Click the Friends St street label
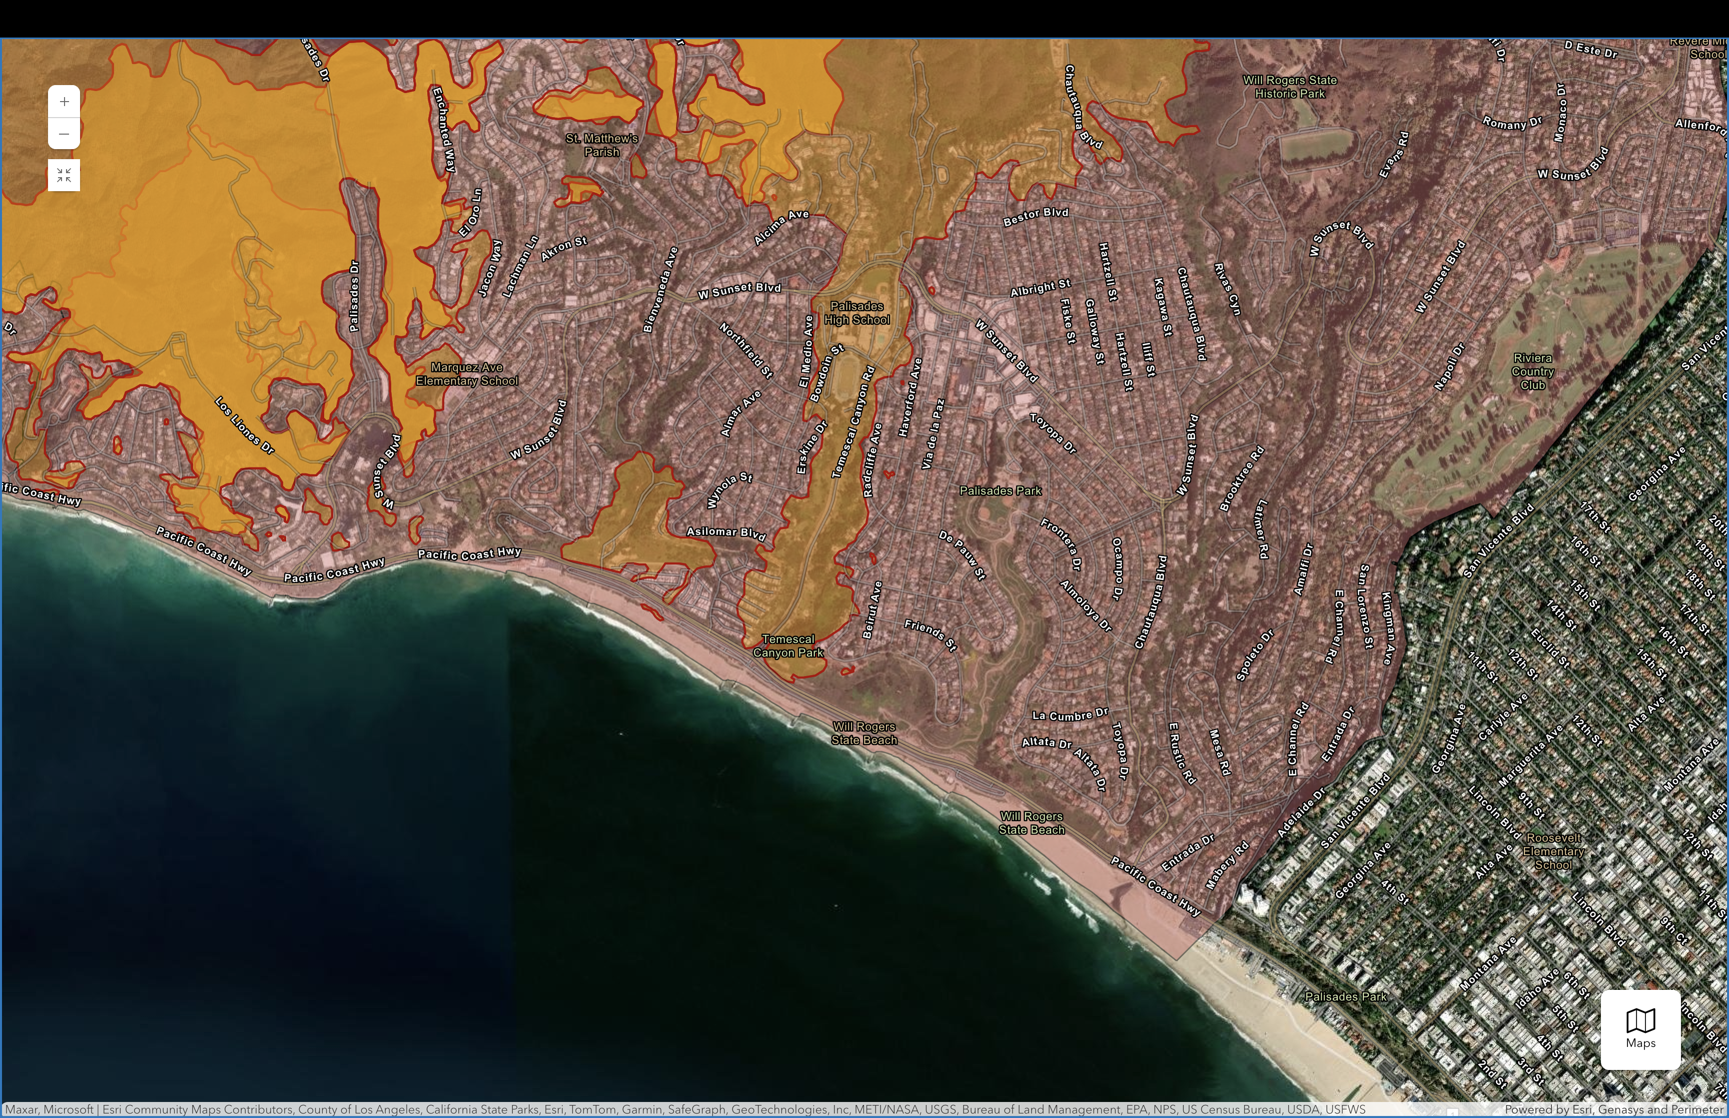This screenshot has height=1118, width=1729. tap(930, 635)
